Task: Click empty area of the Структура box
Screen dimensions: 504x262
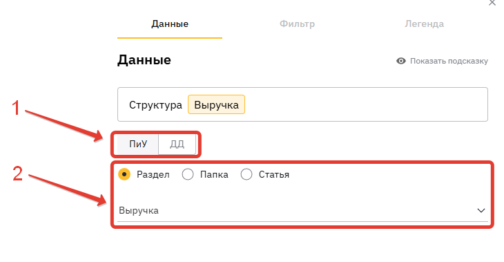Action: pyautogui.click(x=366, y=104)
